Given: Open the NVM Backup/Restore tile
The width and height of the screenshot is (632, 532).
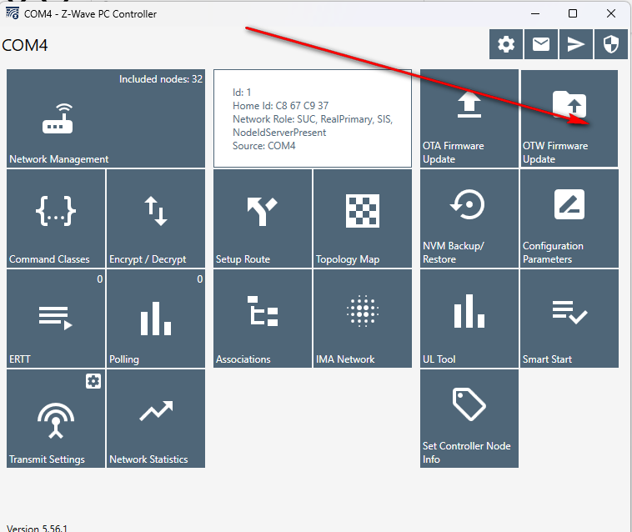Looking at the screenshot, I should tap(469, 218).
